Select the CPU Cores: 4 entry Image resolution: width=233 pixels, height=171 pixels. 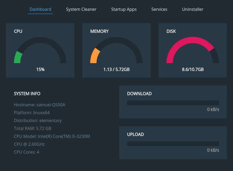tap(27, 152)
